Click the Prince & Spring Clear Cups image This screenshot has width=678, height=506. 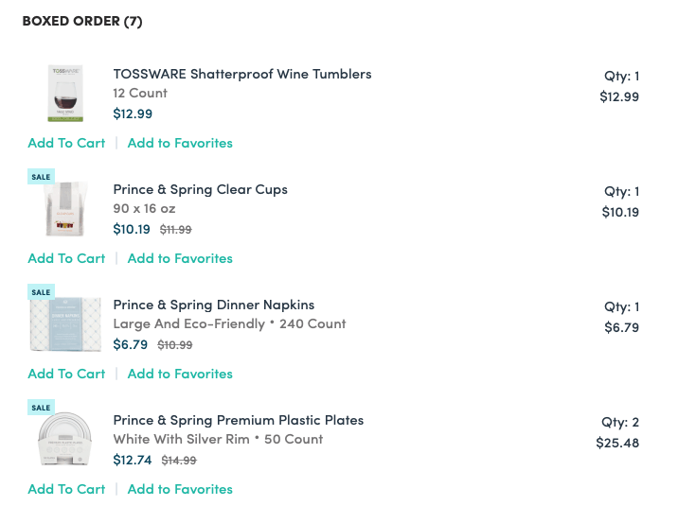65,209
